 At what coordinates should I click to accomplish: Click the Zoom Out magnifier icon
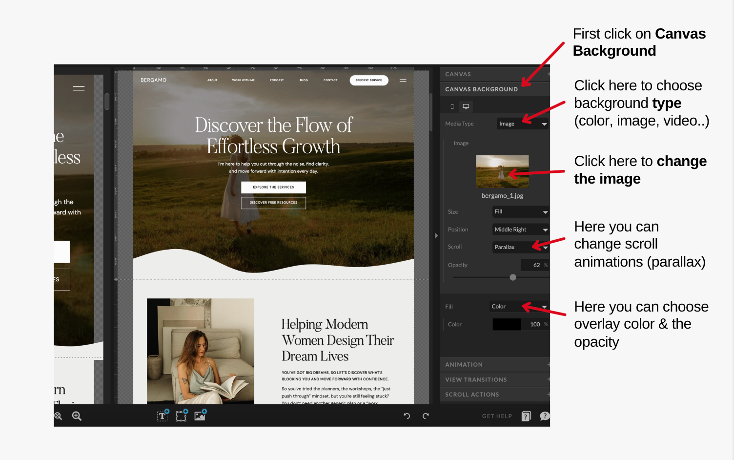click(58, 416)
